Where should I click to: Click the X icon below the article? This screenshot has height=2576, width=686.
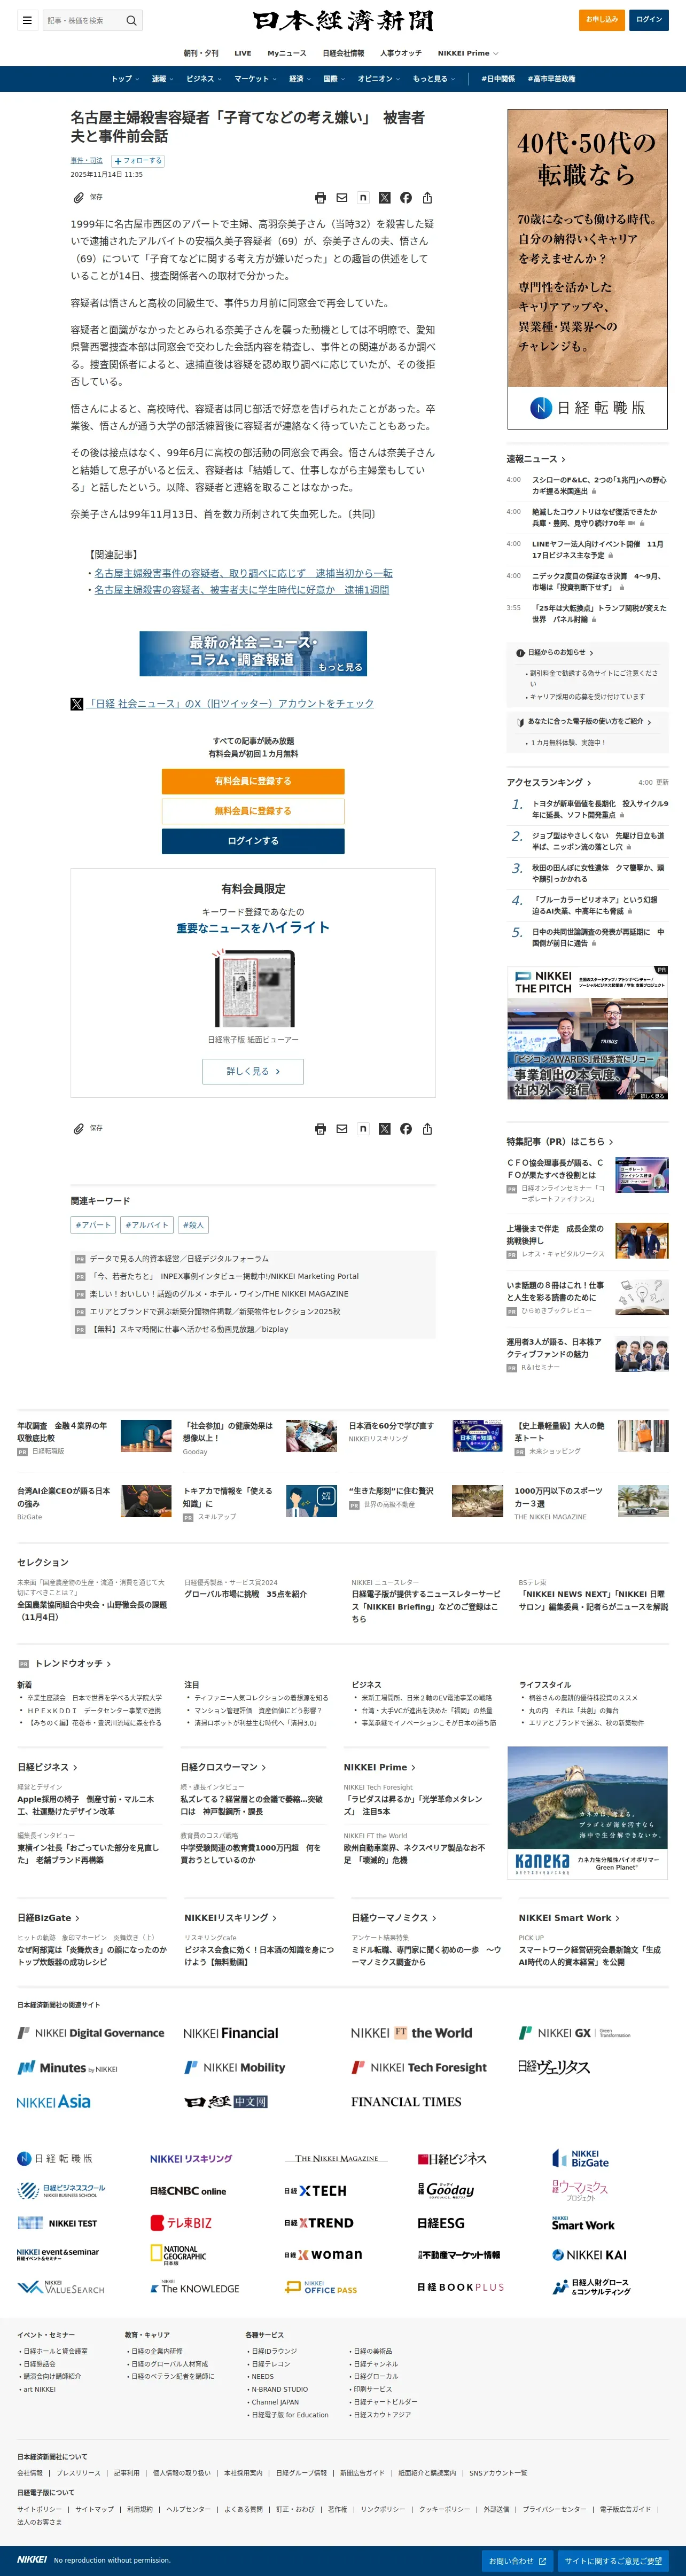tap(385, 1129)
